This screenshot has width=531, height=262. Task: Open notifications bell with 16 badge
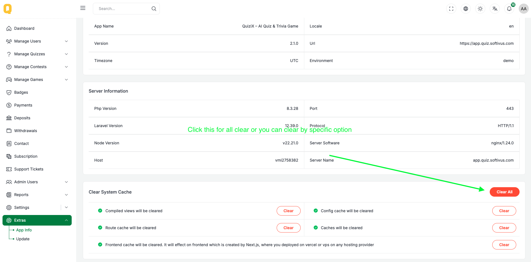pyautogui.click(x=509, y=9)
